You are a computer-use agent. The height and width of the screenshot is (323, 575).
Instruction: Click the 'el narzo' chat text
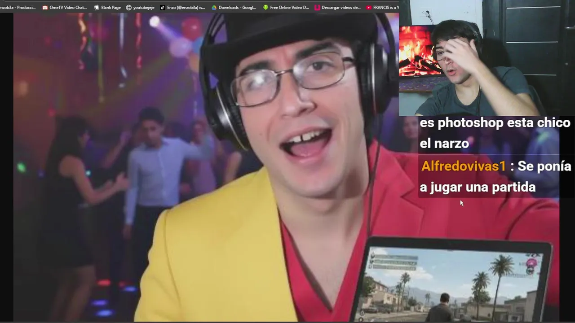pyautogui.click(x=444, y=144)
